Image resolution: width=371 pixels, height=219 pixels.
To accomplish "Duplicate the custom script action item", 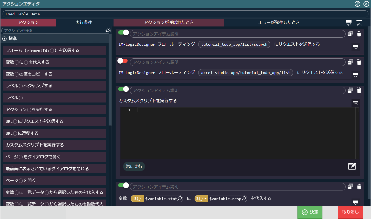I will coord(350,90).
